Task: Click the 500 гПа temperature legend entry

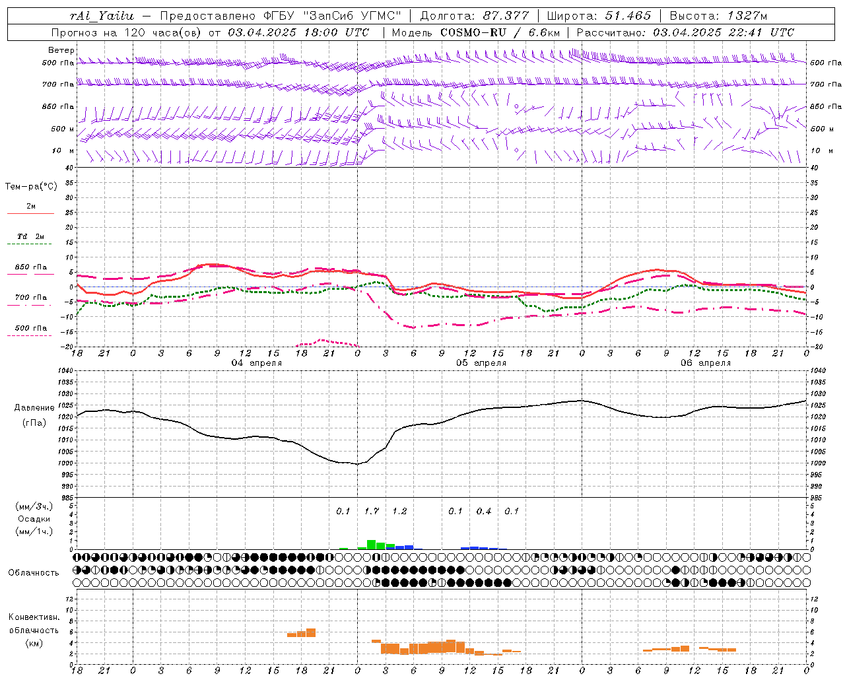Action: click(30, 328)
